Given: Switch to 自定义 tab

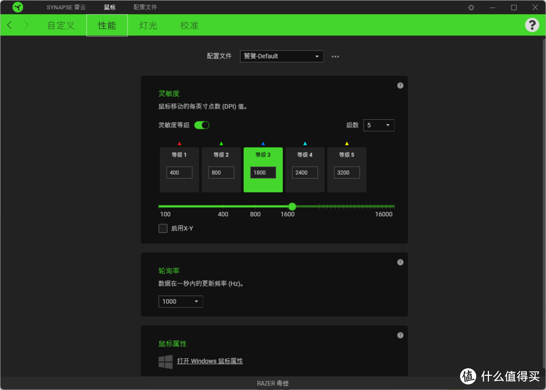Looking at the screenshot, I should click(x=61, y=25).
